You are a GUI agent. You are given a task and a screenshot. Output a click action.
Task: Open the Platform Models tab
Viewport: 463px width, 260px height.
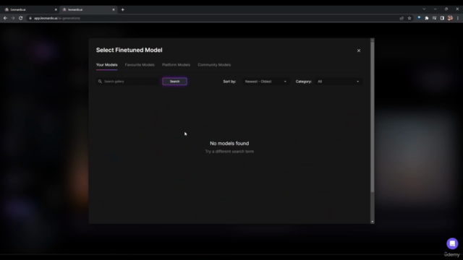coord(176,65)
